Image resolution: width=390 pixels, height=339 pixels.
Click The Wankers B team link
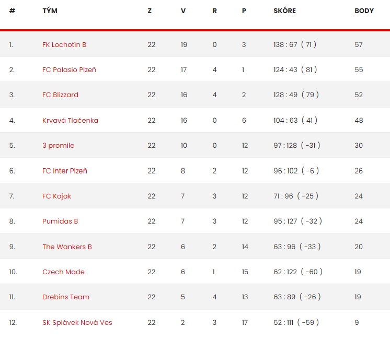[67, 247]
